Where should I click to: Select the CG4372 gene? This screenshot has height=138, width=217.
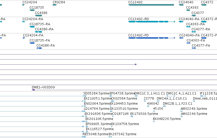(203, 5)
